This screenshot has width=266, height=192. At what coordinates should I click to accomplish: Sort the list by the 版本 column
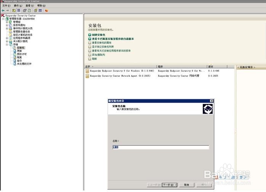click(217, 66)
